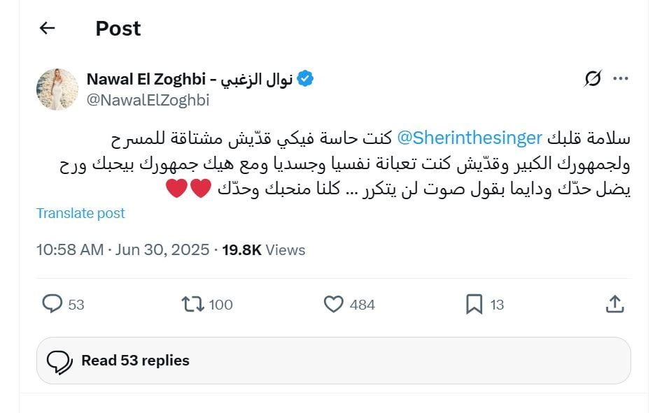Open the Translate post option
Viewport: 655px width, 413px height.
pos(80,213)
